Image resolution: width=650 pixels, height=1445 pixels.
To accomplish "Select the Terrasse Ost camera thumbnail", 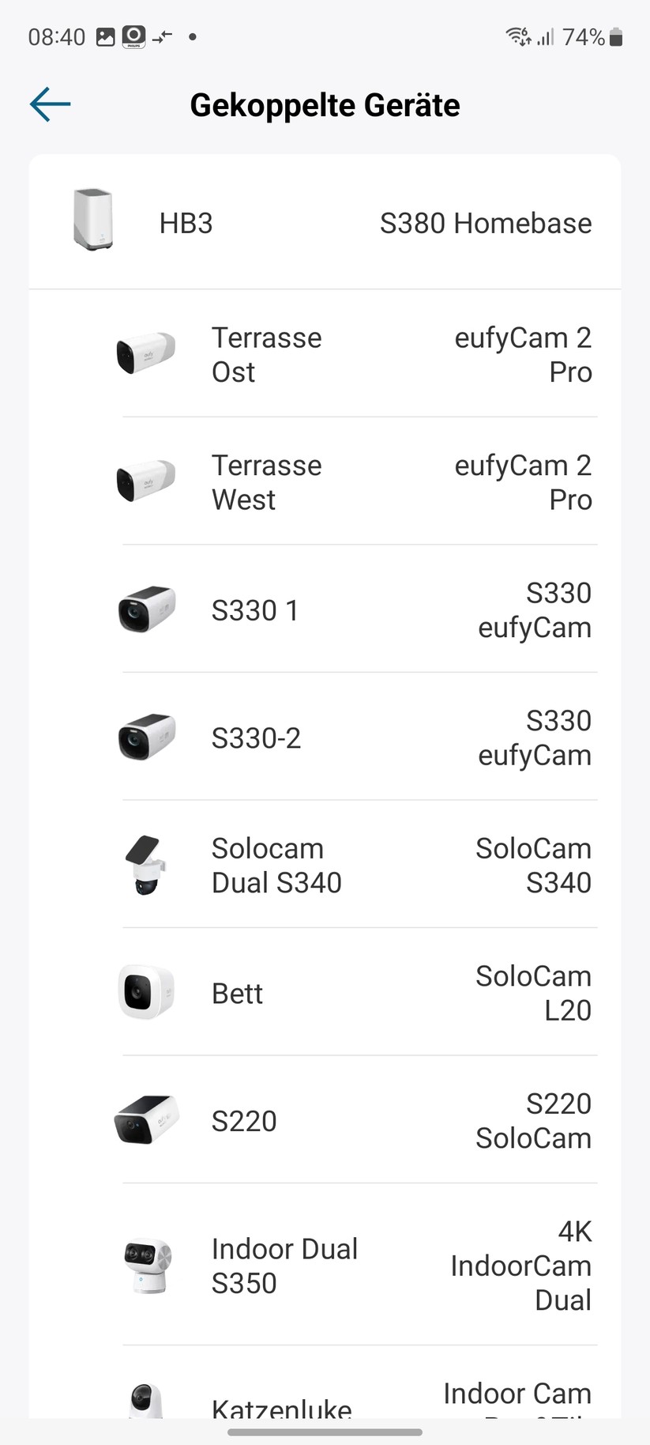I will 147,354.
